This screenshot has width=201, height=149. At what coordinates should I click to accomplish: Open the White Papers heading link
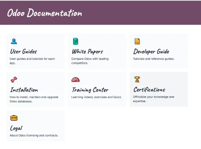(87, 52)
